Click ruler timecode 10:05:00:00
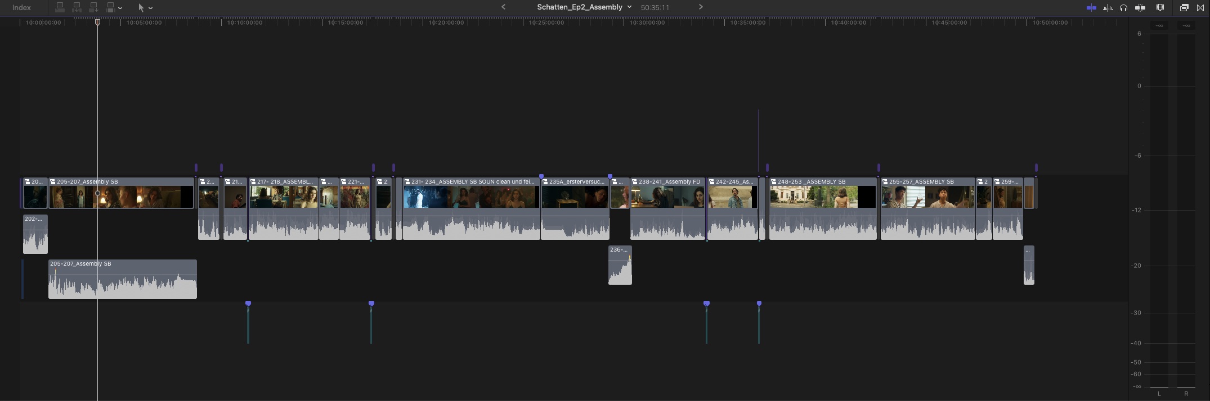Image resolution: width=1210 pixels, height=401 pixels. pos(144,23)
